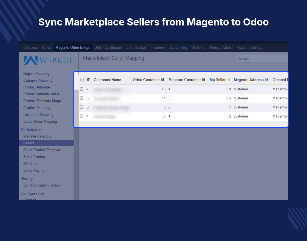Viewport: 307px width, 241px height.
Task: Open Region Mapping in sidebar
Action: click(x=36, y=74)
